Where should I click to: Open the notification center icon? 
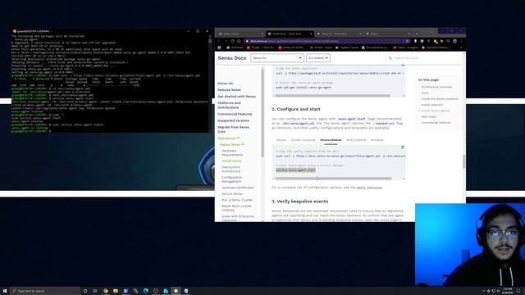point(518,291)
